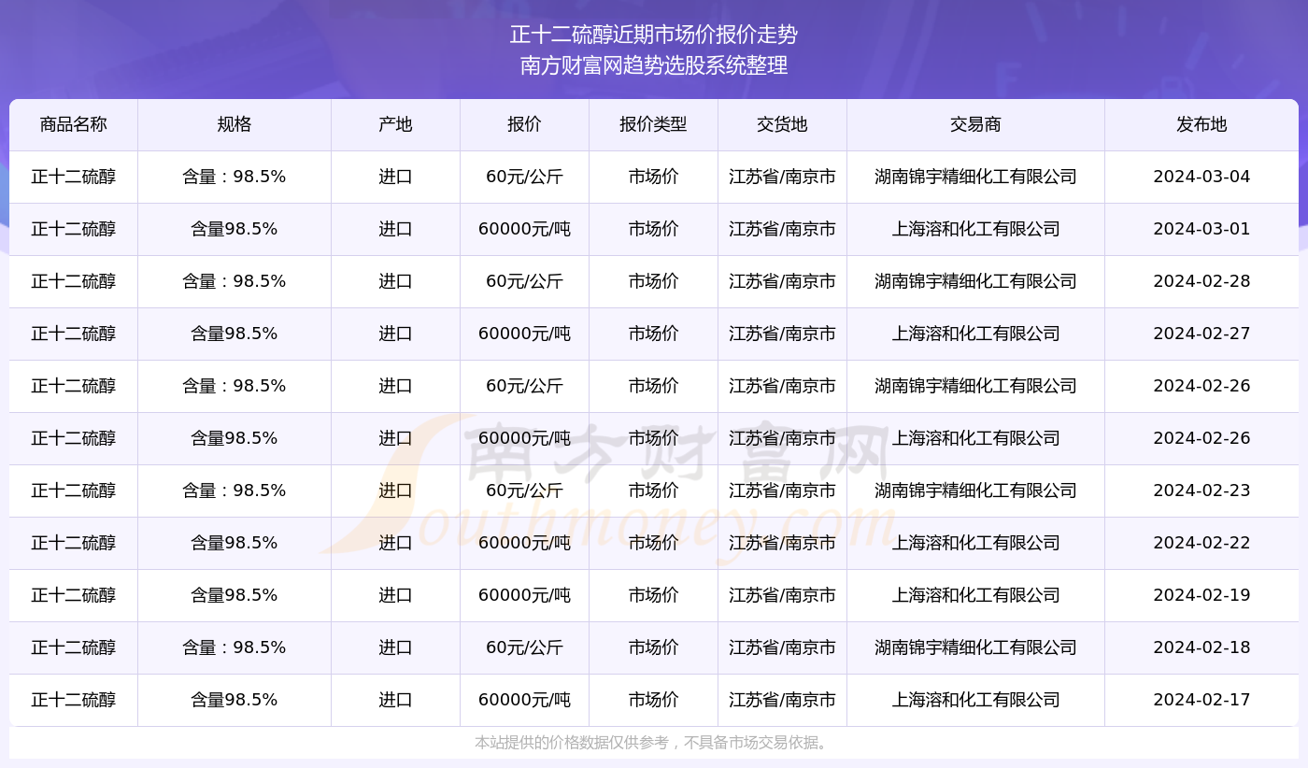Select the date 2024-02-28
The height and width of the screenshot is (768, 1308).
coord(1201,281)
